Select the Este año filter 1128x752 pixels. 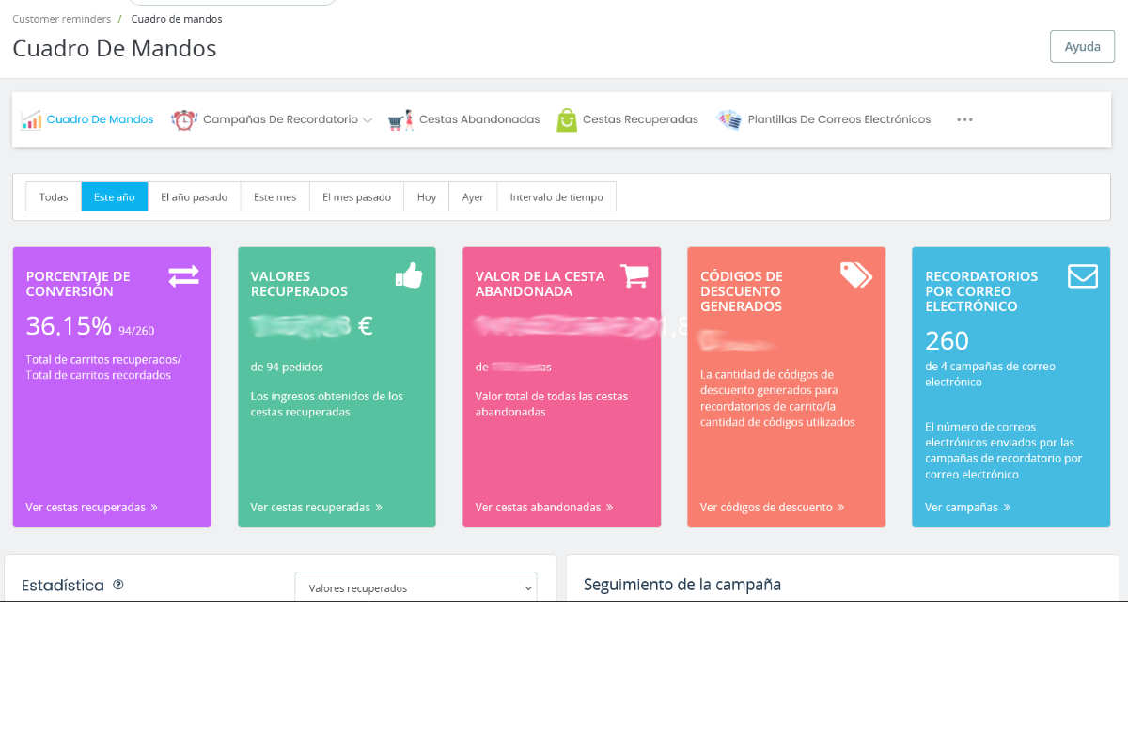click(115, 197)
